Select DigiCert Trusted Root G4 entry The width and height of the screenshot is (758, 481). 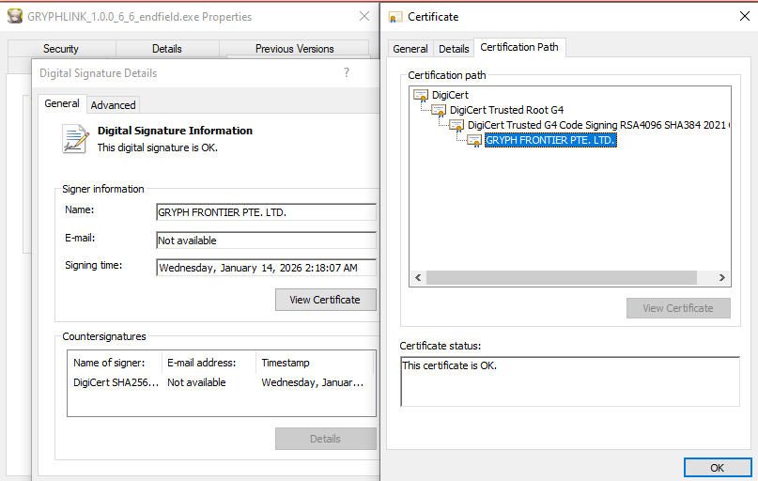[506, 110]
